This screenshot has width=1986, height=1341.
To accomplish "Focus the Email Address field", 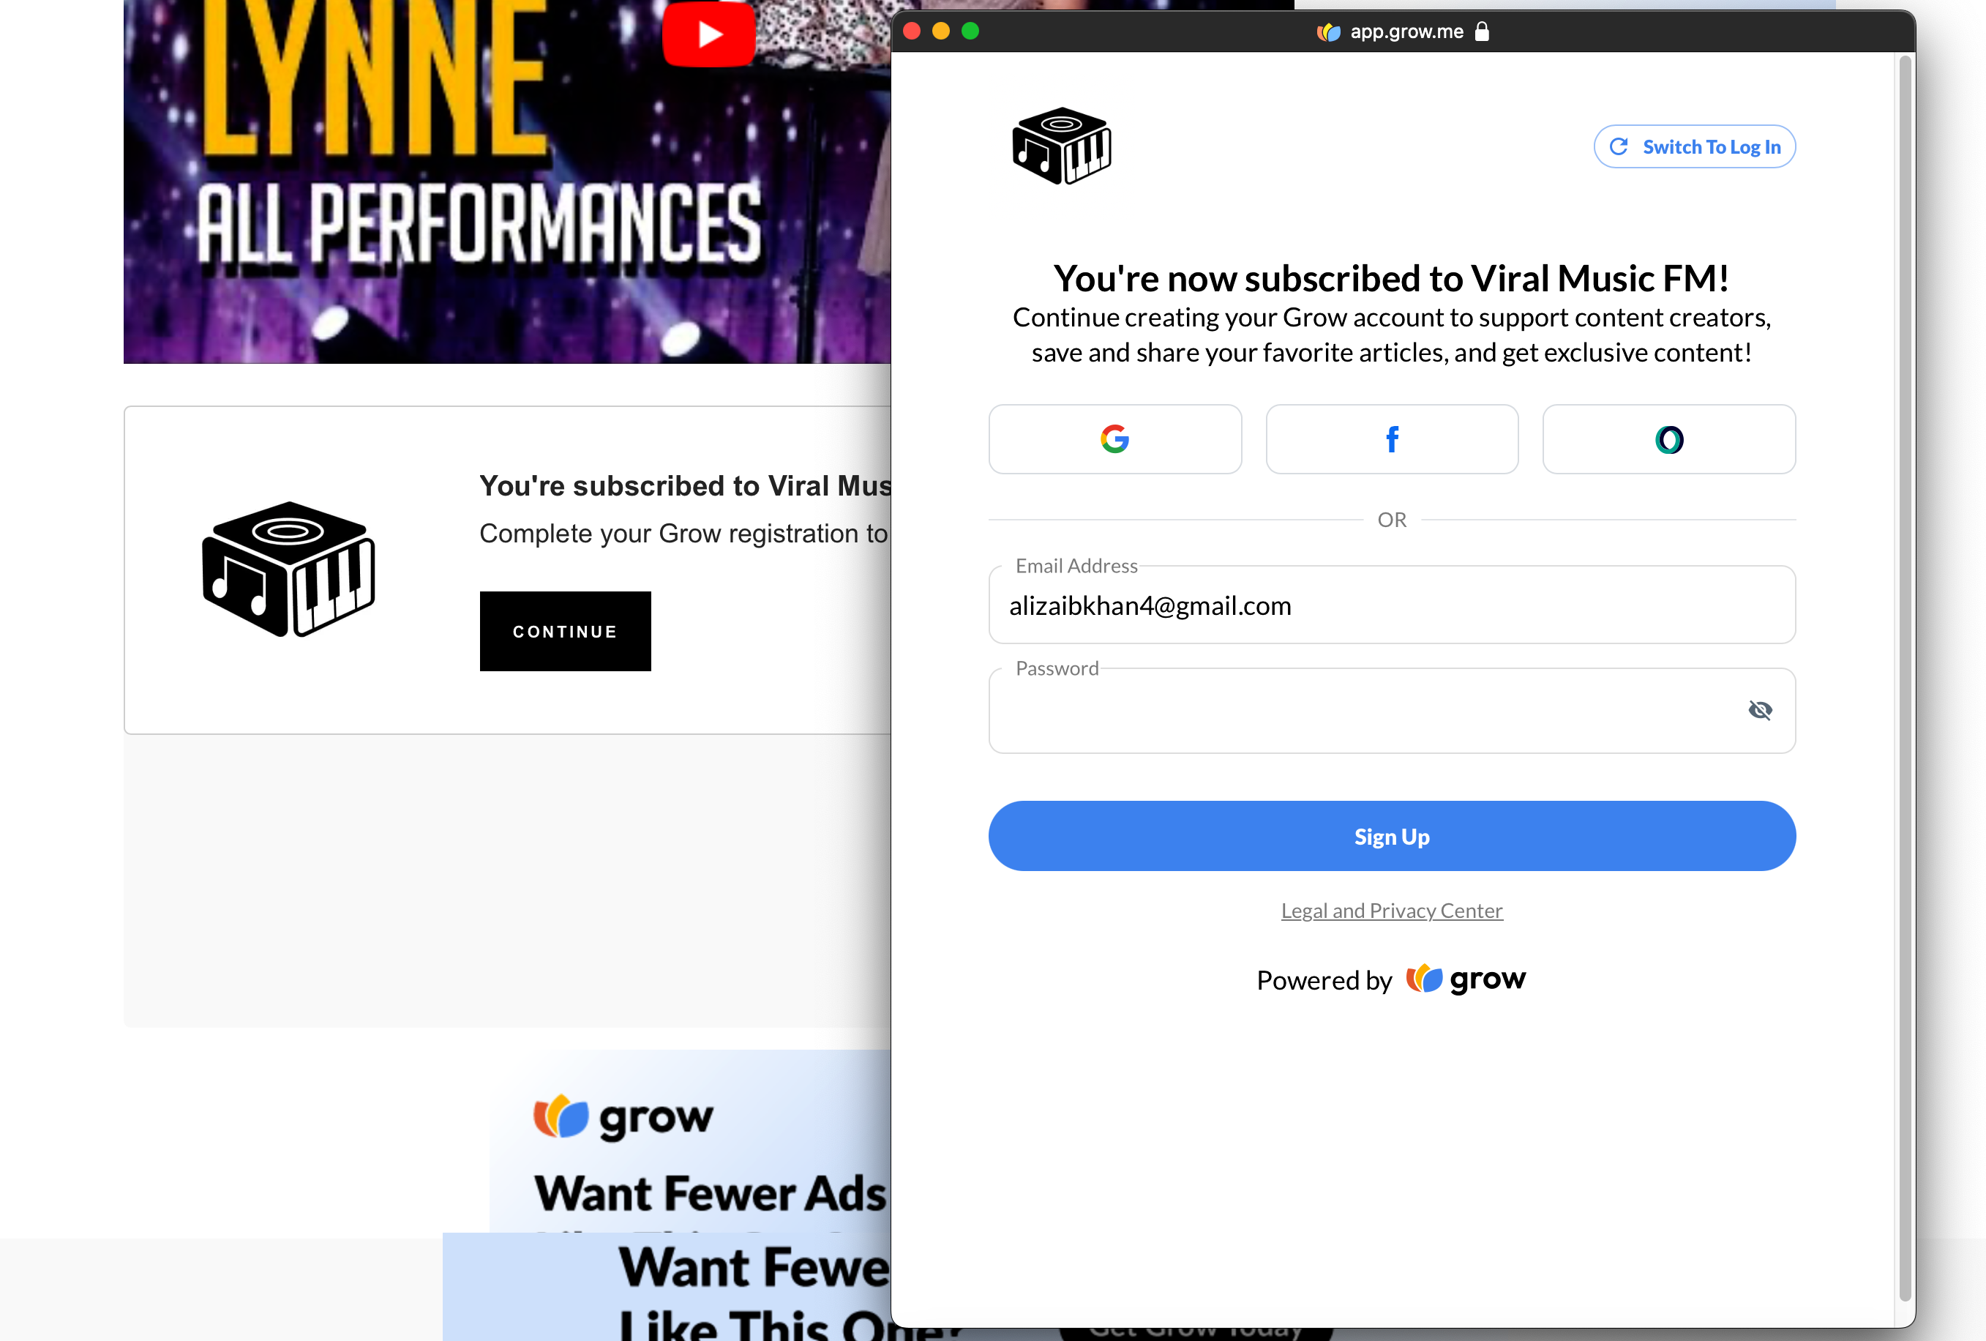I will point(1392,605).
